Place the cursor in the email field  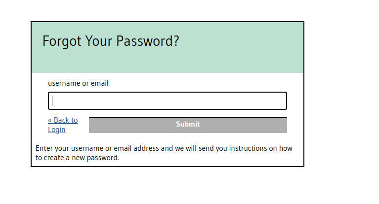(168, 101)
